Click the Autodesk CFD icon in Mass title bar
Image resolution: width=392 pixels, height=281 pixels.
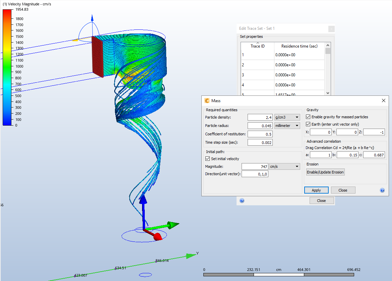tap(207, 100)
